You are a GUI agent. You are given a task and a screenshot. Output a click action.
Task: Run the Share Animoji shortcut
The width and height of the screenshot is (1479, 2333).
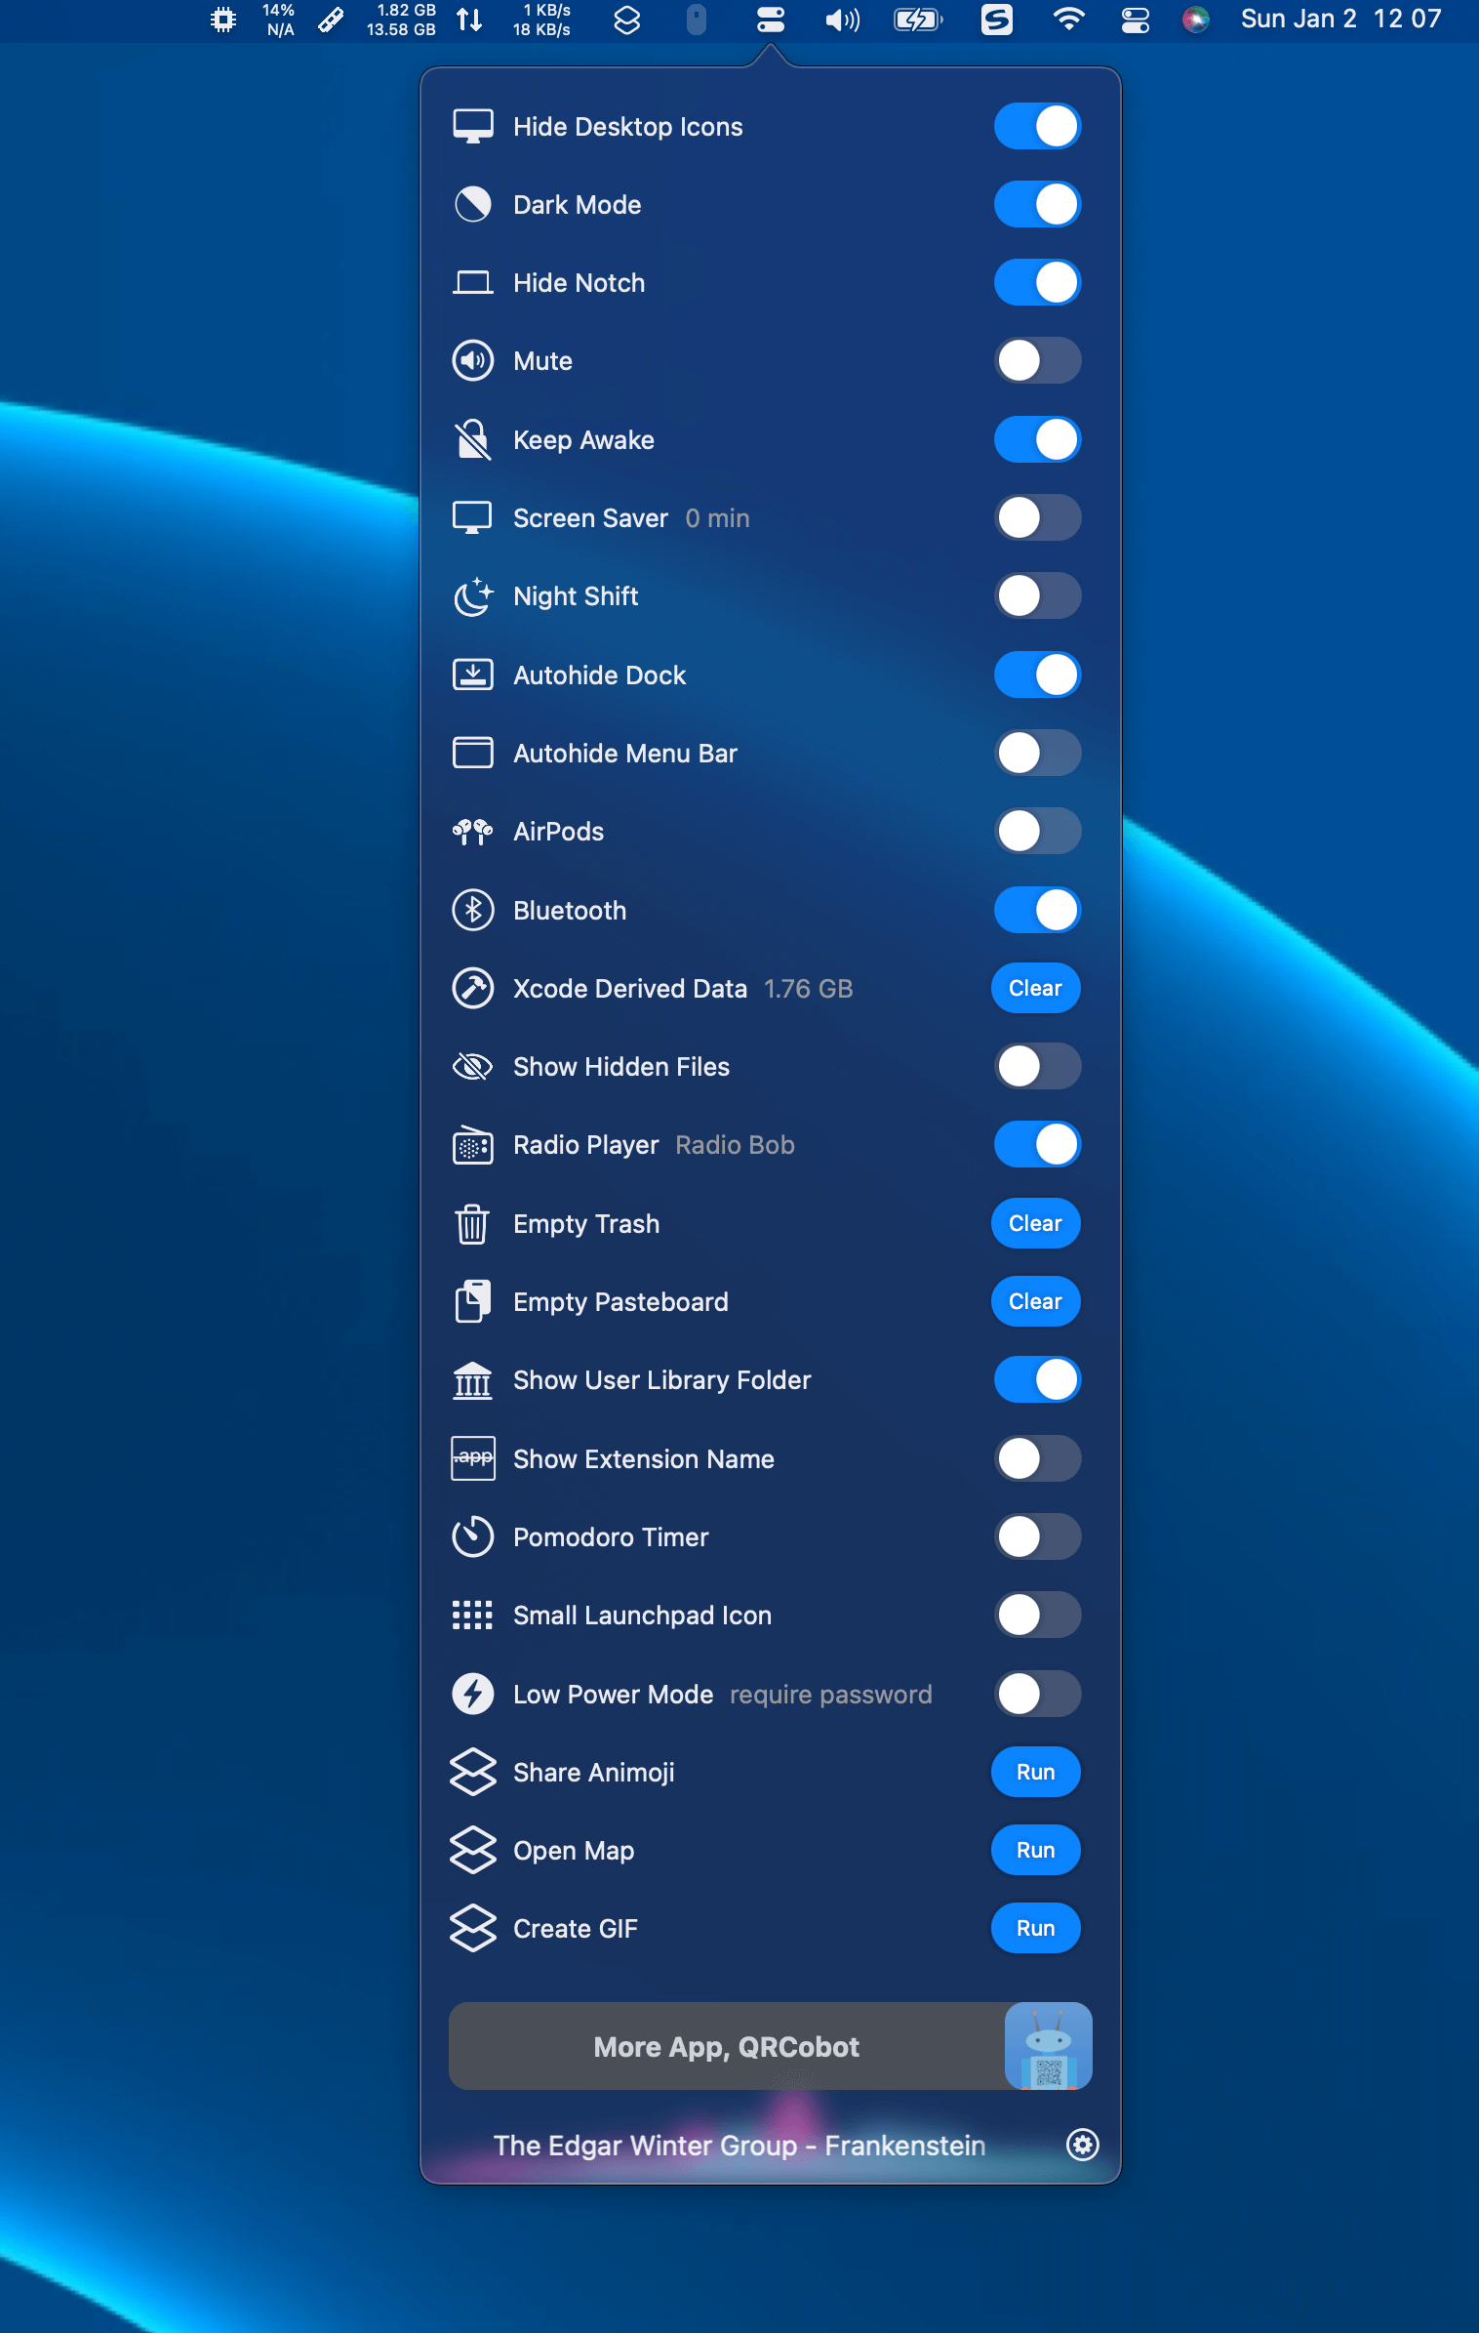1036,1772
